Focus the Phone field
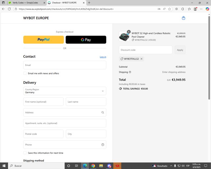This screenshot has height=169, width=211. point(65,145)
